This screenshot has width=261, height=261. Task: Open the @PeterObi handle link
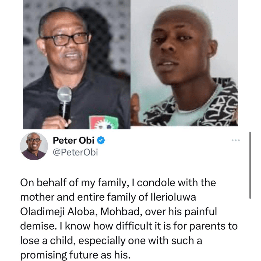(x=75, y=152)
